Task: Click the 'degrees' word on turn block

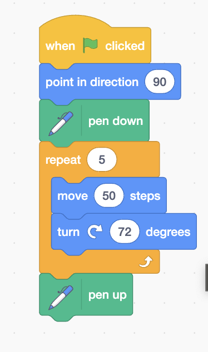Action: (168, 232)
